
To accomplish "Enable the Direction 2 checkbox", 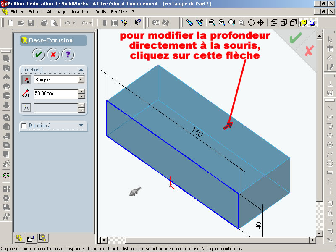I will click(24, 126).
